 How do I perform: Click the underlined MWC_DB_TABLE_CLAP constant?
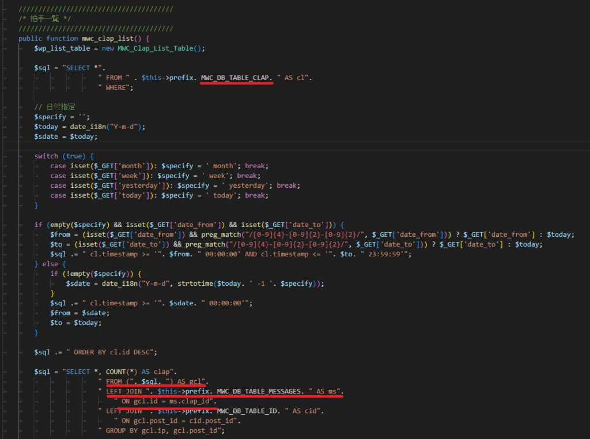(235, 78)
